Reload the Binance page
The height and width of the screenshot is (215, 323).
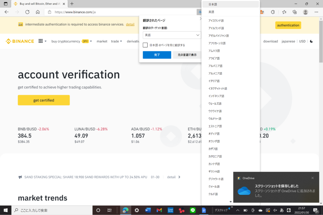tap(27, 12)
